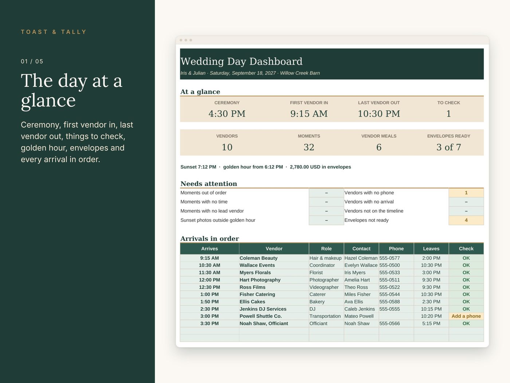This screenshot has width=510, height=383.
Task: Click the Noah Shaw, Officiant vendor cell
Action: point(274,324)
